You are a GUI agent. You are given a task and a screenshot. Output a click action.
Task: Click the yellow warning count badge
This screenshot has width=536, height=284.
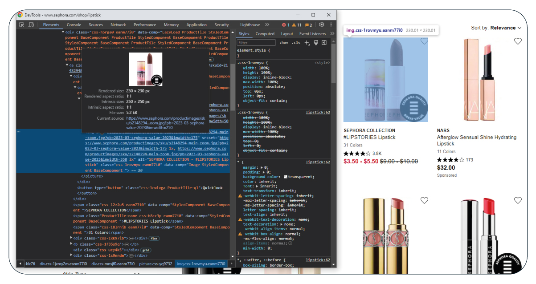(297, 25)
